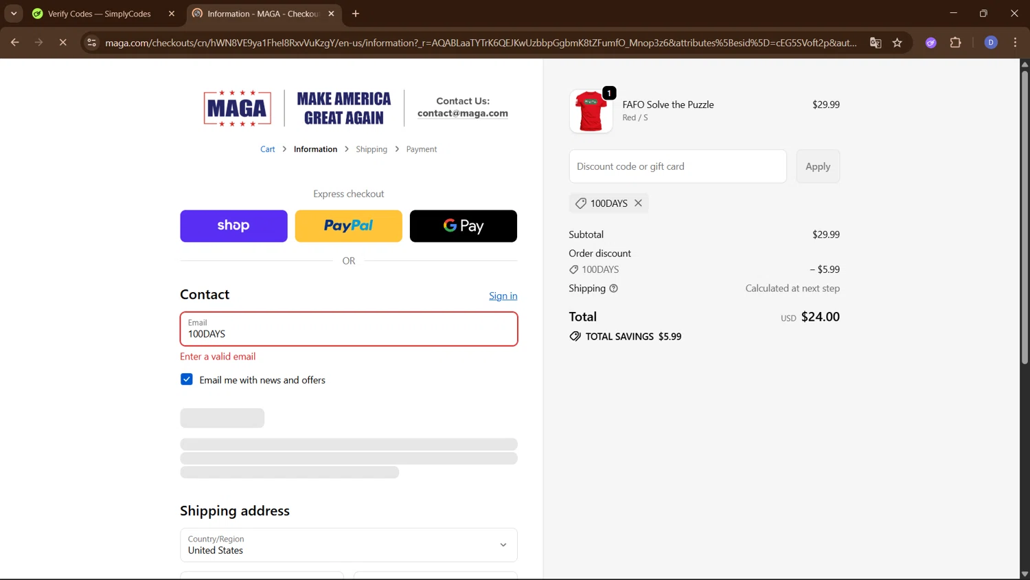
Task: Go forward in browser history
Action: pyautogui.click(x=38, y=43)
